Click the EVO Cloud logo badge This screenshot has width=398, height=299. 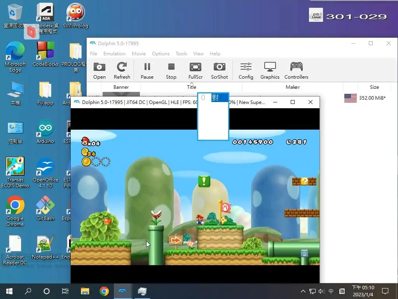click(316, 15)
